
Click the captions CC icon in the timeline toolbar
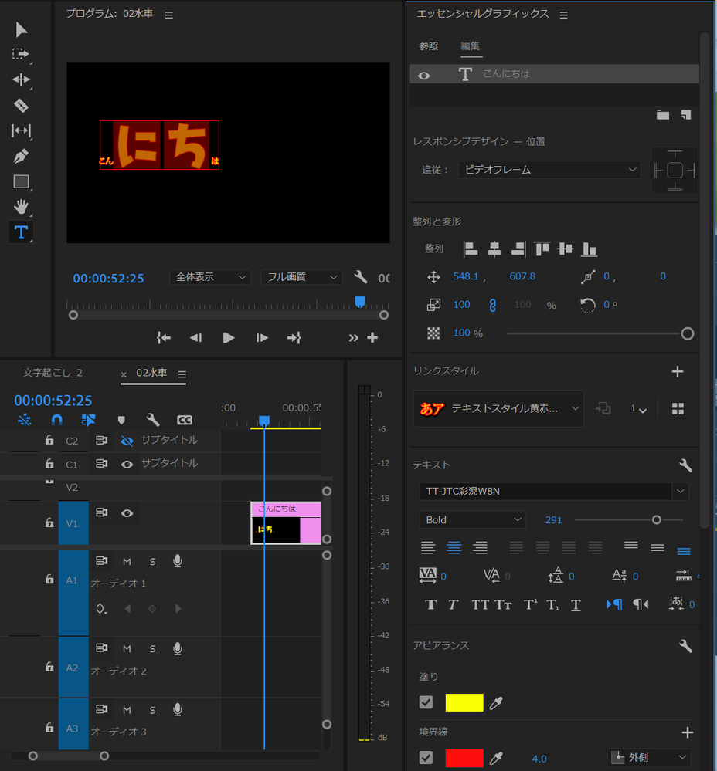tap(185, 420)
